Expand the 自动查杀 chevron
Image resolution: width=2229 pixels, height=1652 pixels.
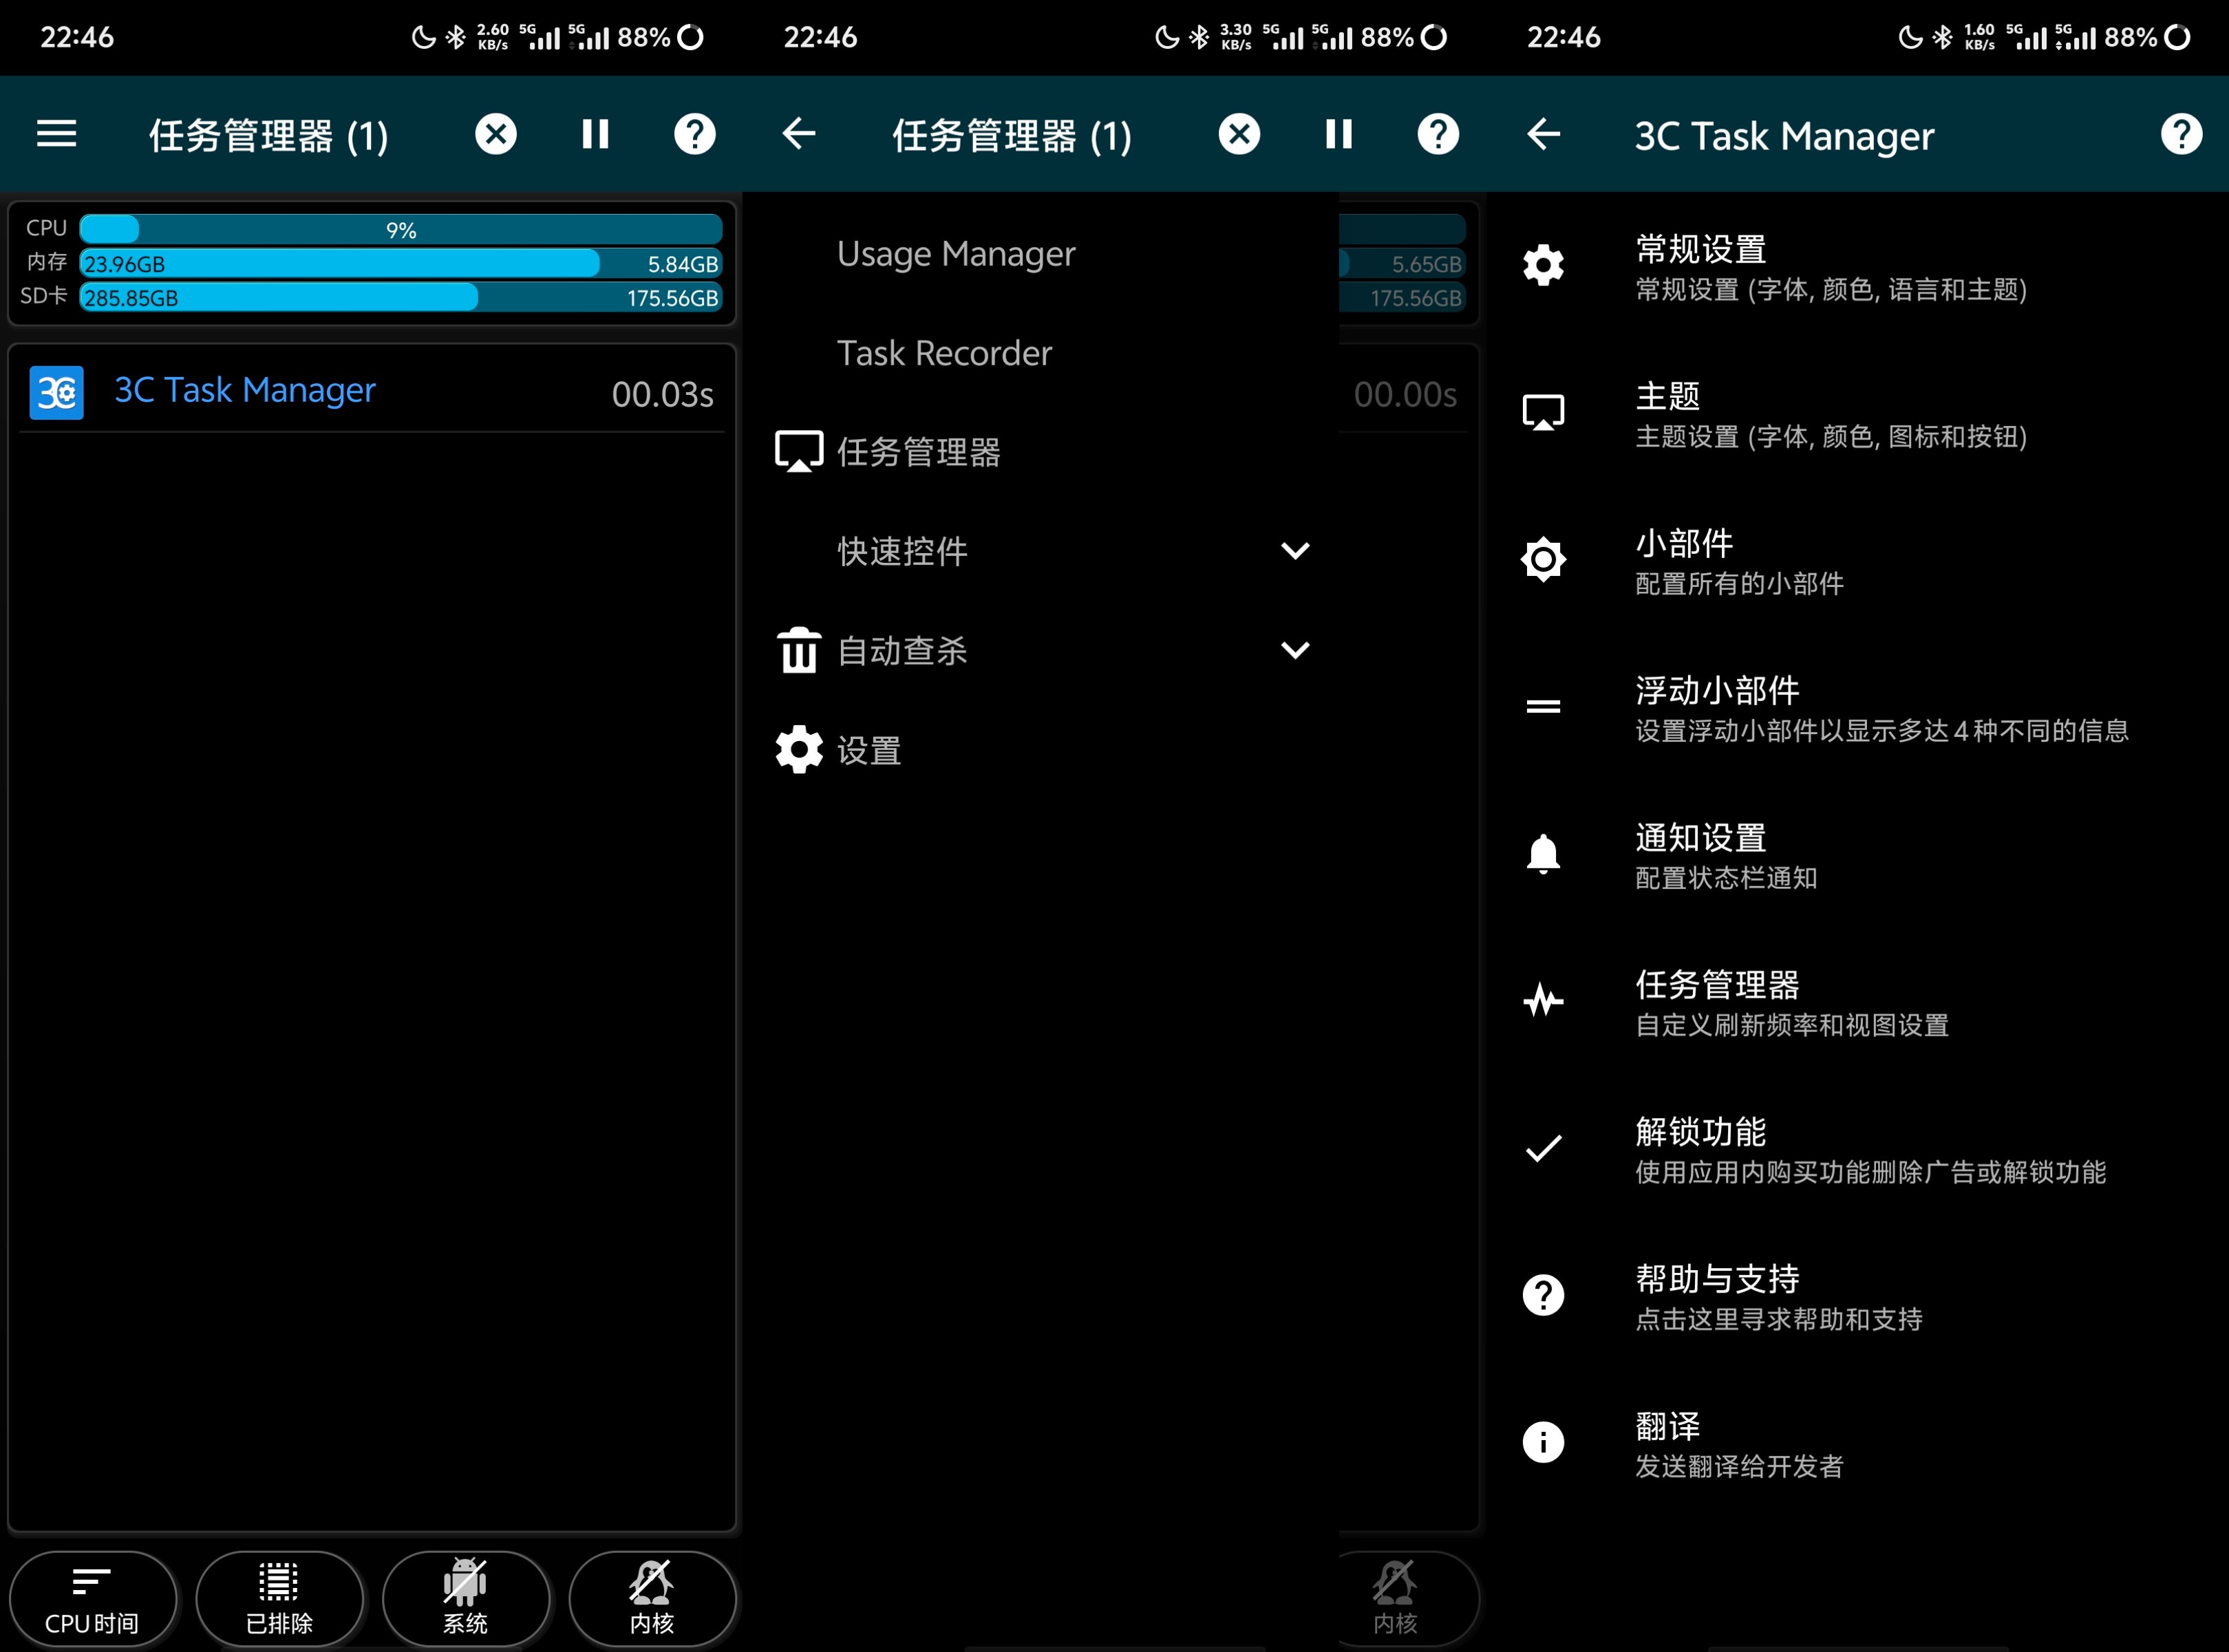(1294, 650)
